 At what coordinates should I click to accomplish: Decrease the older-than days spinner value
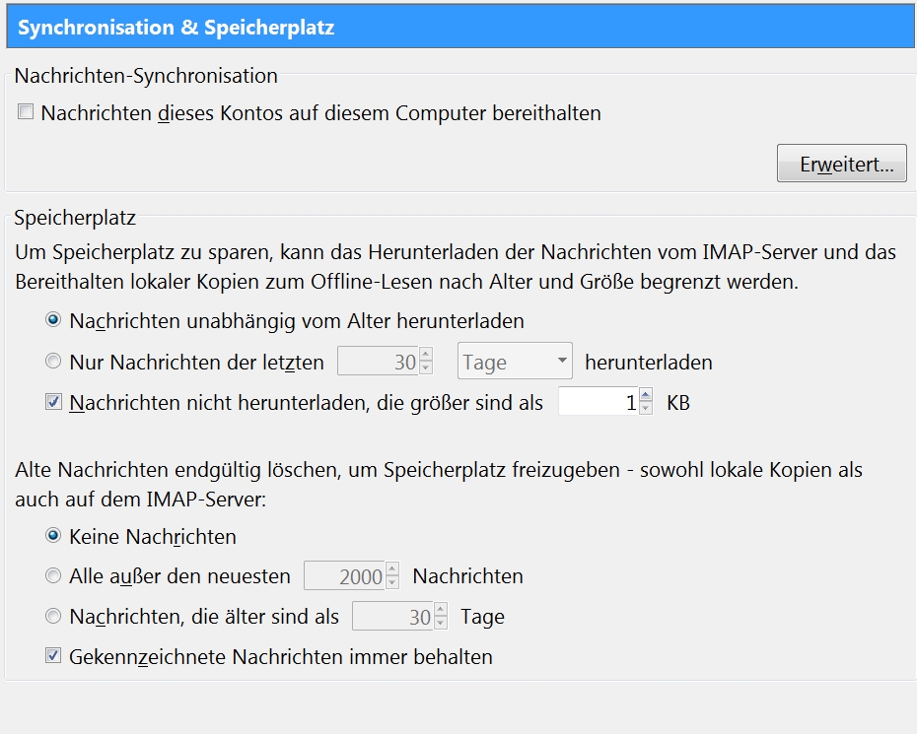(x=441, y=624)
